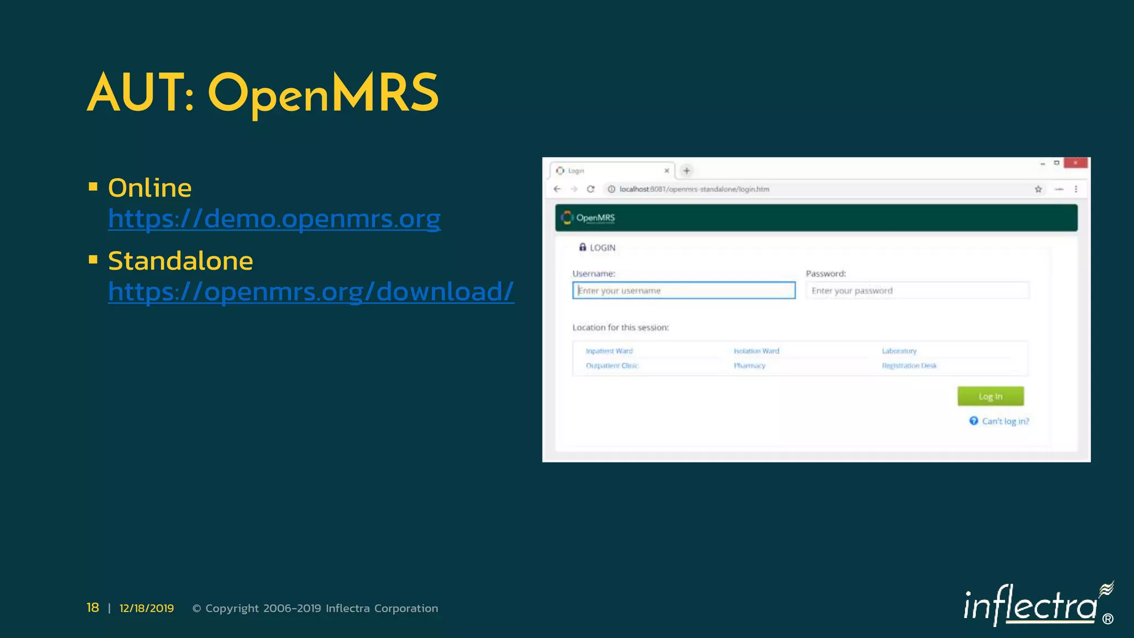
Task: Click the green Log In button
Action: pos(991,396)
